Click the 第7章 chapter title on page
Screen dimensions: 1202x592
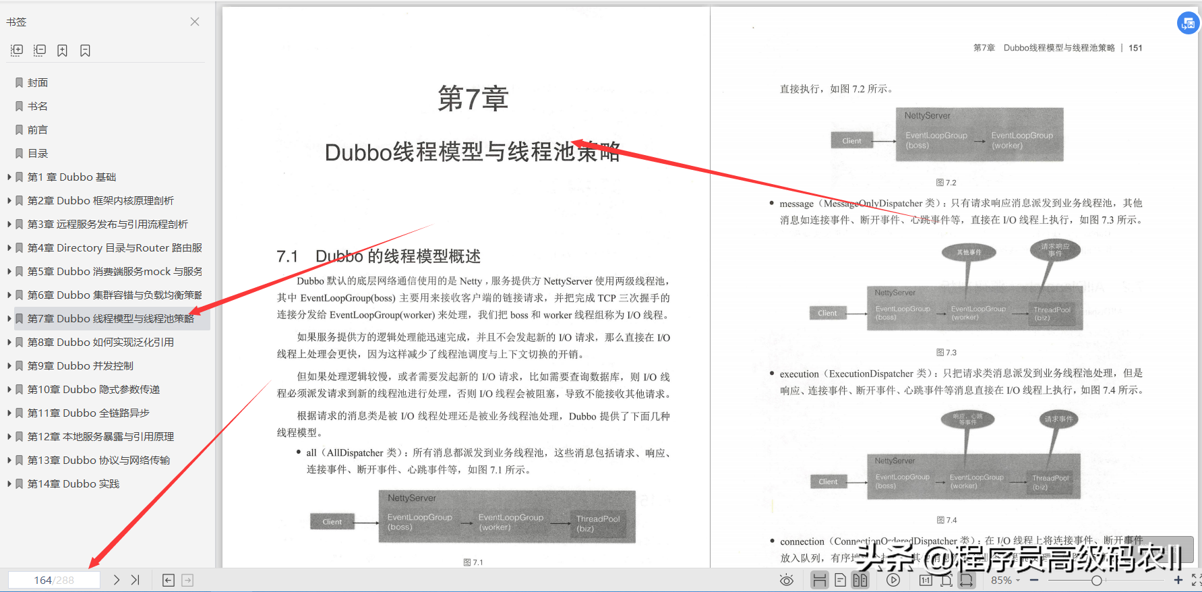click(x=473, y=98)
